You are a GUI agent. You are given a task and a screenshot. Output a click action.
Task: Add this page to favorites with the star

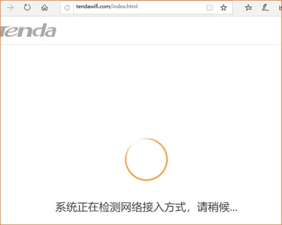(x=223, y=8)
